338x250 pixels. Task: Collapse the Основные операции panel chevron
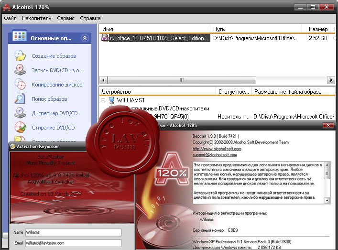tap(85, 38)
